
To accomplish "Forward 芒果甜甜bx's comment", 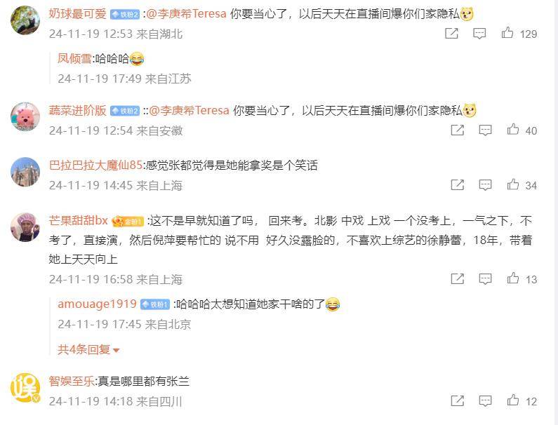I will (x=458, y=279).
